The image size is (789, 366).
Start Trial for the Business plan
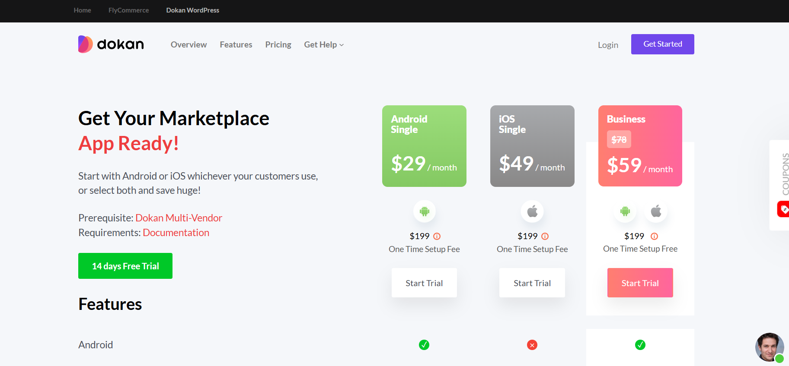640,283
